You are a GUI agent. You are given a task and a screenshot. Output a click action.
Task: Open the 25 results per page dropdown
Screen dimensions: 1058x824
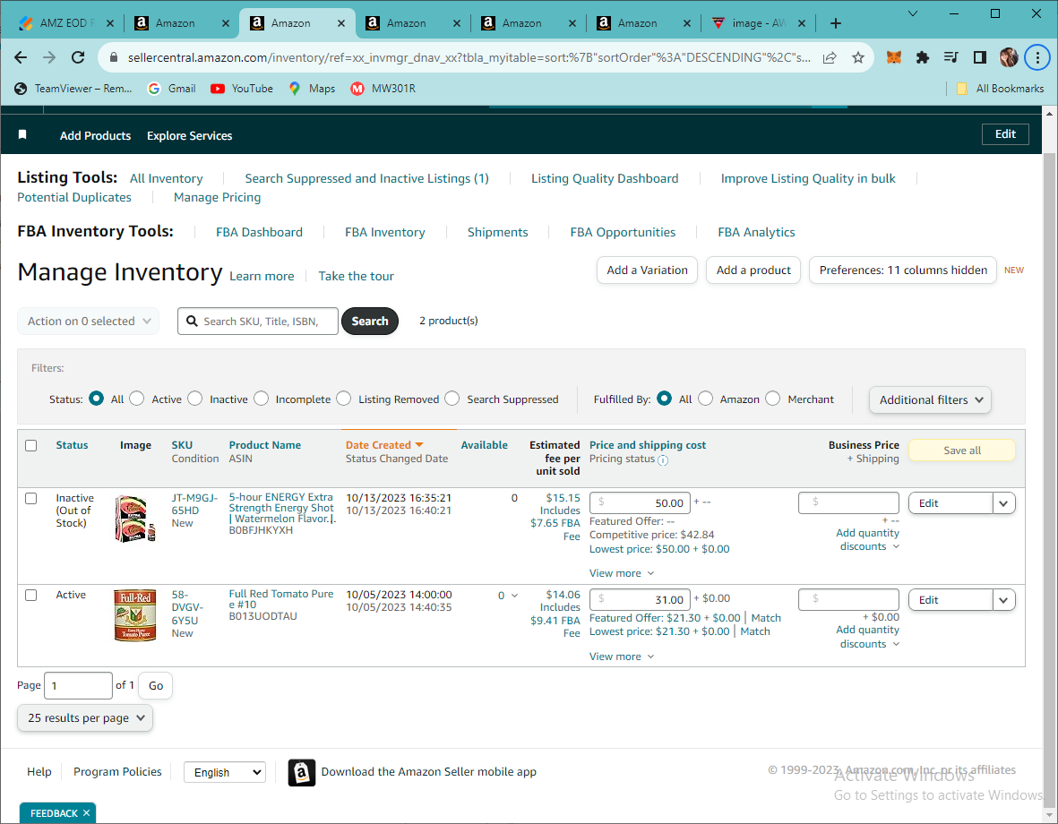pos(85,718)
